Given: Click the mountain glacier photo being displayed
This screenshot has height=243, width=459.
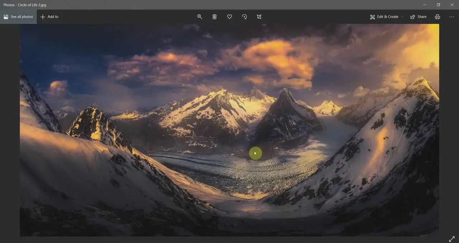Looking at the screenshot, I should click(x=229, y=130).
